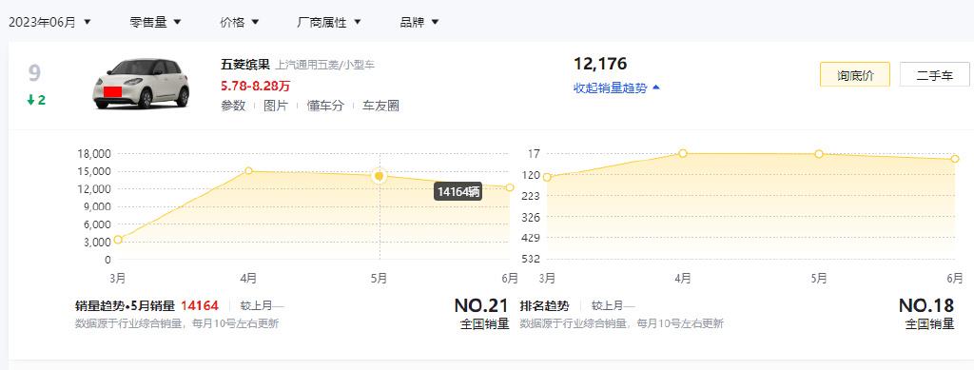Open the 五菱缤果 model title link
Screen dimensions: 974x370
pos(245,65)
